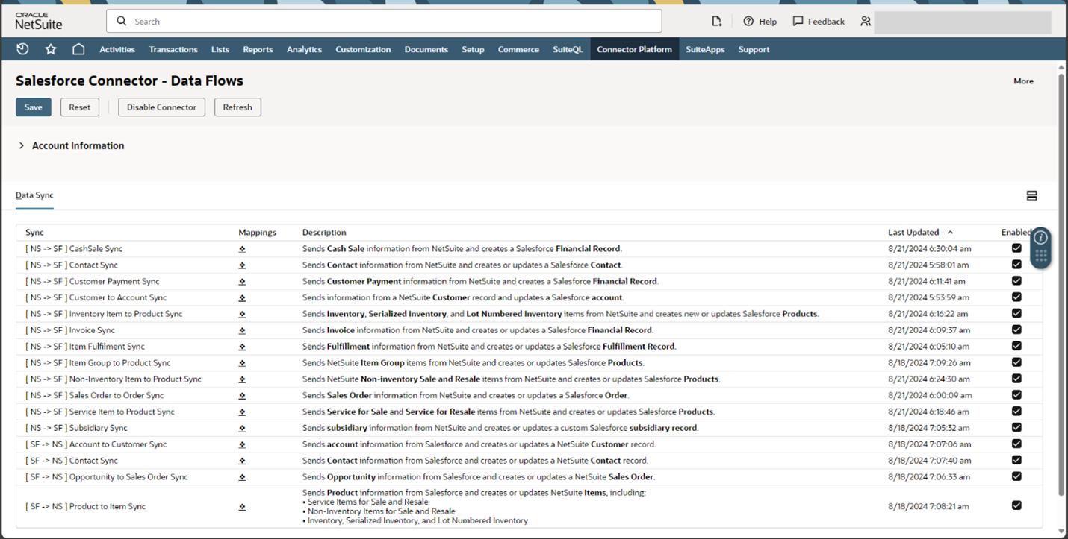Click the Create New document icon
1068x539 pixels.
click(x=716, y=22)
